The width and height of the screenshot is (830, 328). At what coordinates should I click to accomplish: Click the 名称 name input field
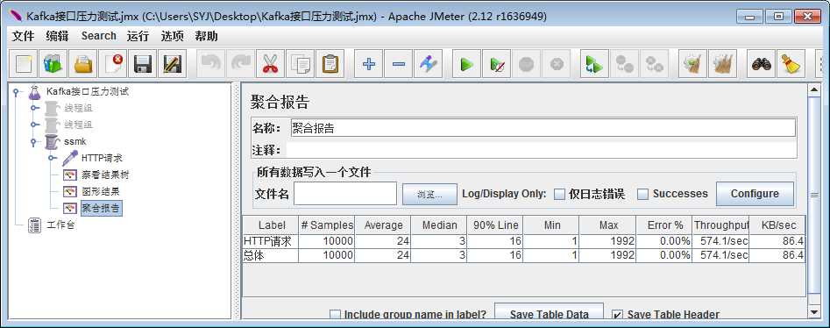click(543, 128)
